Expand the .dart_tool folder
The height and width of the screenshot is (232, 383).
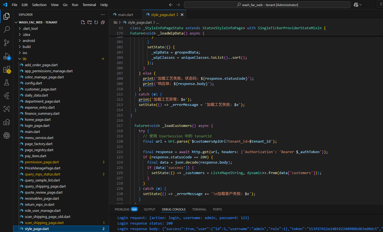[x=30, y=28]
